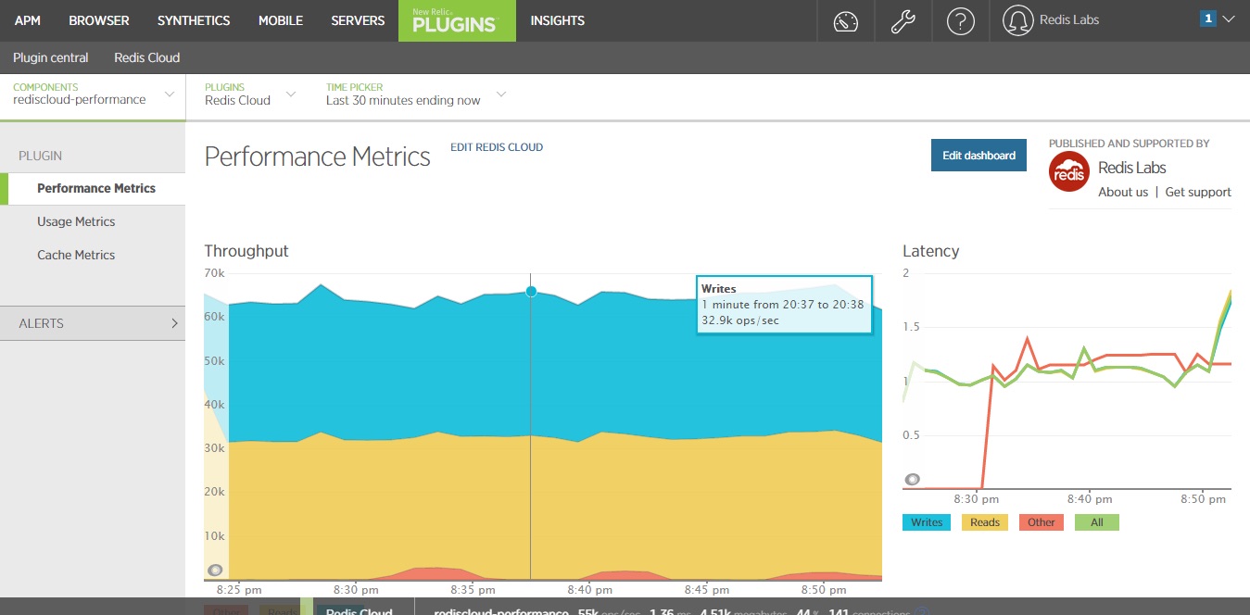
Task: Open the Time Picker dropdown
Action: tap(416, 94)
